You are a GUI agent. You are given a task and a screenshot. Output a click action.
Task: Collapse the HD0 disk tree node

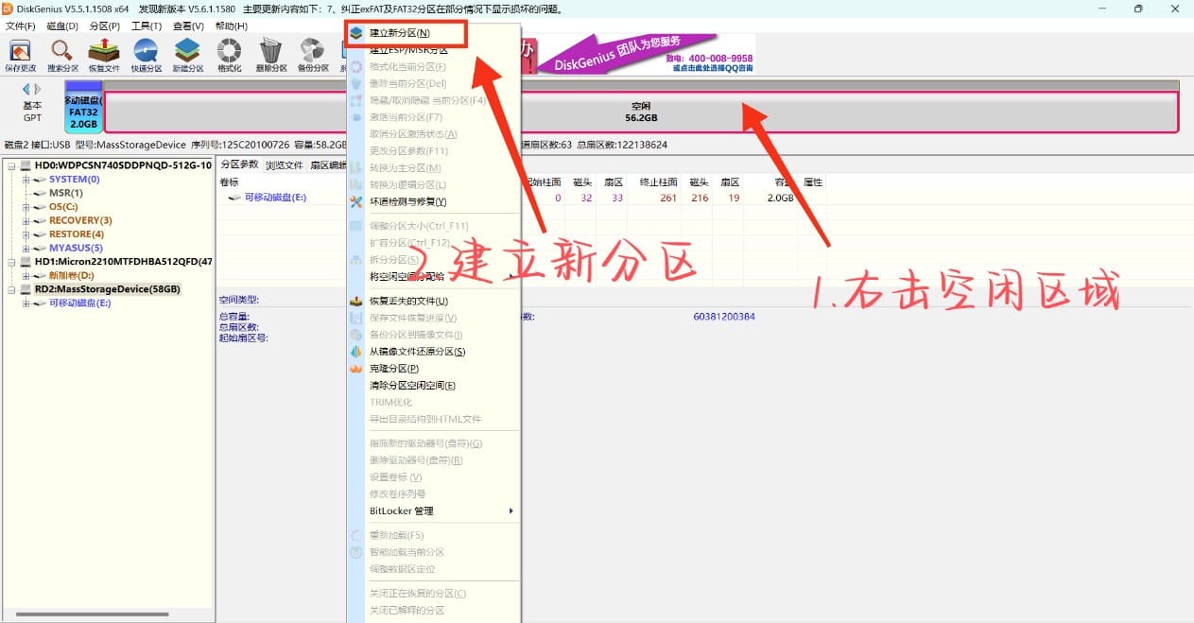click(x=11, y=165)
